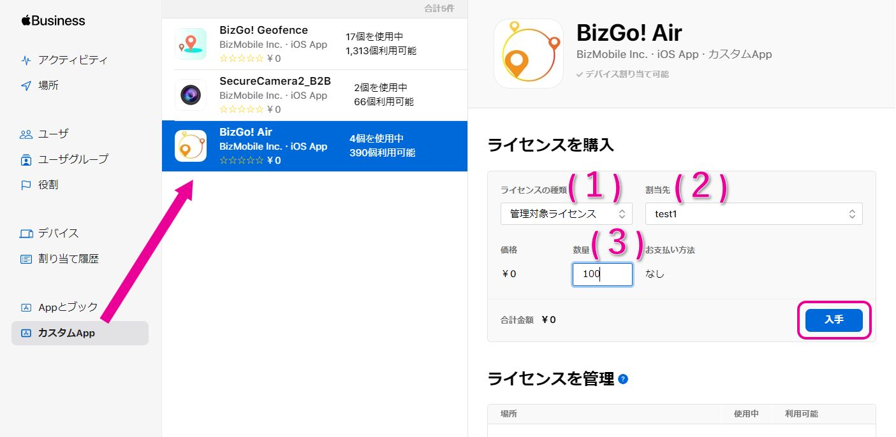
Task: Select カスタムApp in the sidebar
Action: (80, 333)
